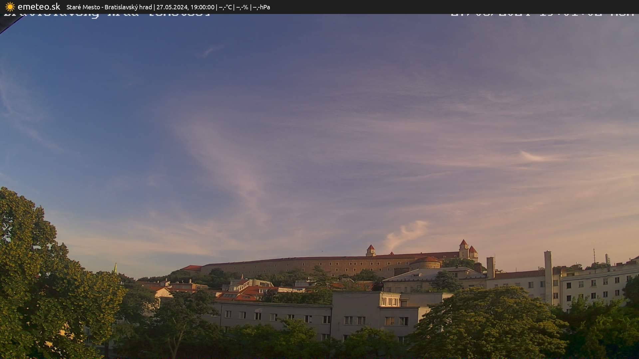
Task: Click the pressure reading showing --,-hPa
Action: tap(262, 7)
